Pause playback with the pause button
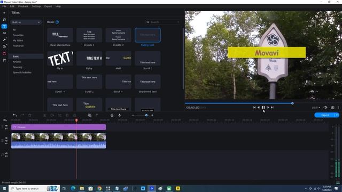 click(263, 107)
